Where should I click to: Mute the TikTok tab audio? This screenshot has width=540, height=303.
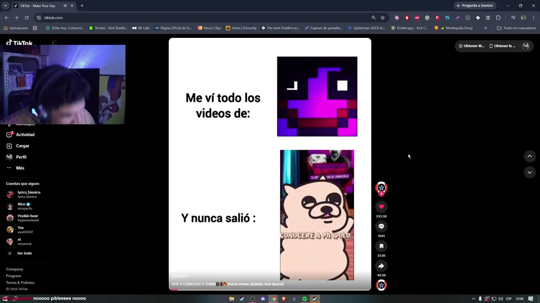click(65, 5)
